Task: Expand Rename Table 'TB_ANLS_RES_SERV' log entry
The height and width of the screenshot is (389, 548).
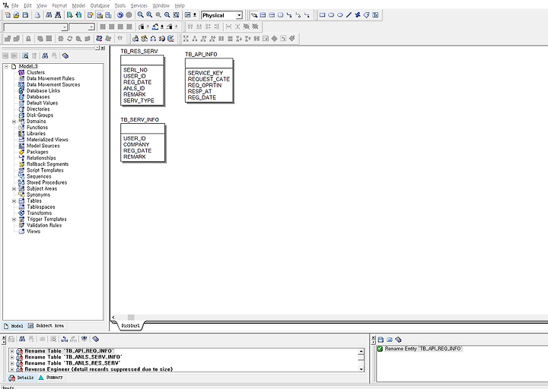Action: [x=12, y=363]
